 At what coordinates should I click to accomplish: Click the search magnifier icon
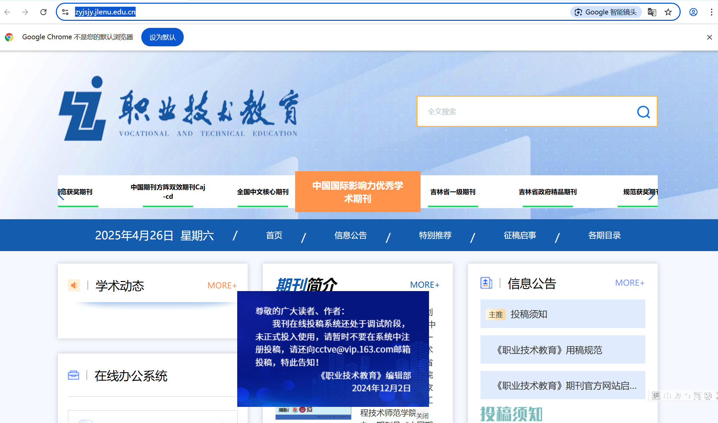pos(643,112)
